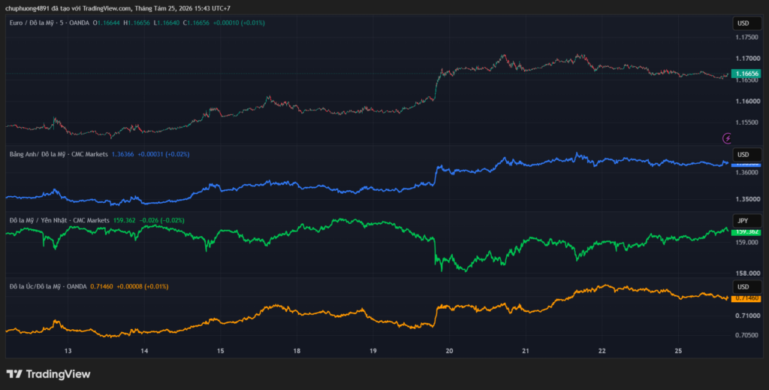The image size is (769, 390).
Task: Click date label 21 on time axis
Action: pos(525,351)
